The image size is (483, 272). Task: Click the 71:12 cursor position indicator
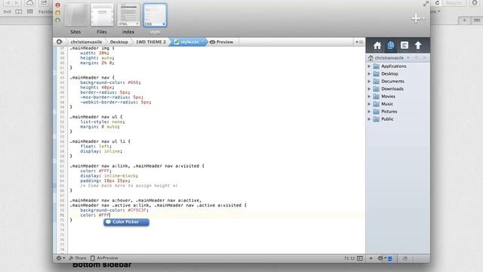coord(349,258)
